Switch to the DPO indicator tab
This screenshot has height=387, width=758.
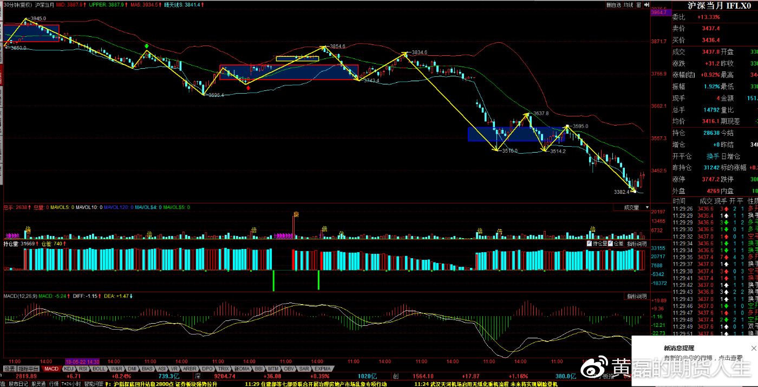point(207,369)
